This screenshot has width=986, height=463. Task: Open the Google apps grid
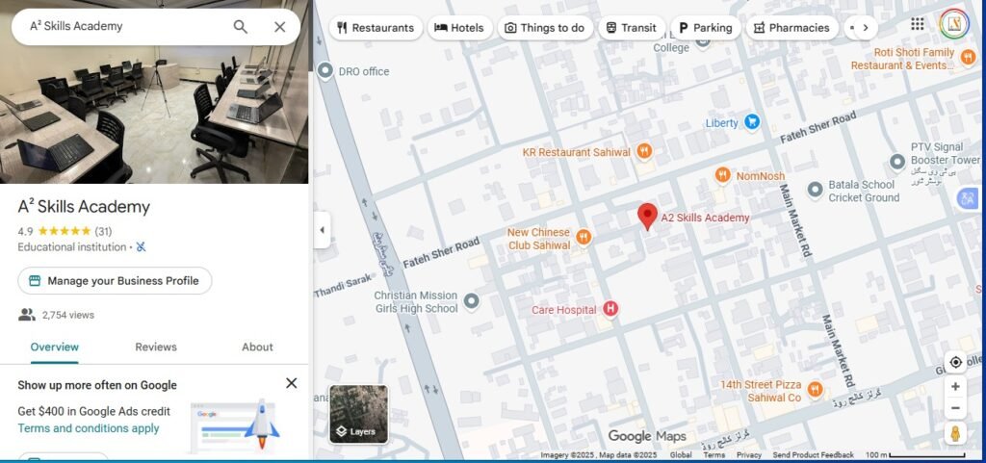point(917,24)
